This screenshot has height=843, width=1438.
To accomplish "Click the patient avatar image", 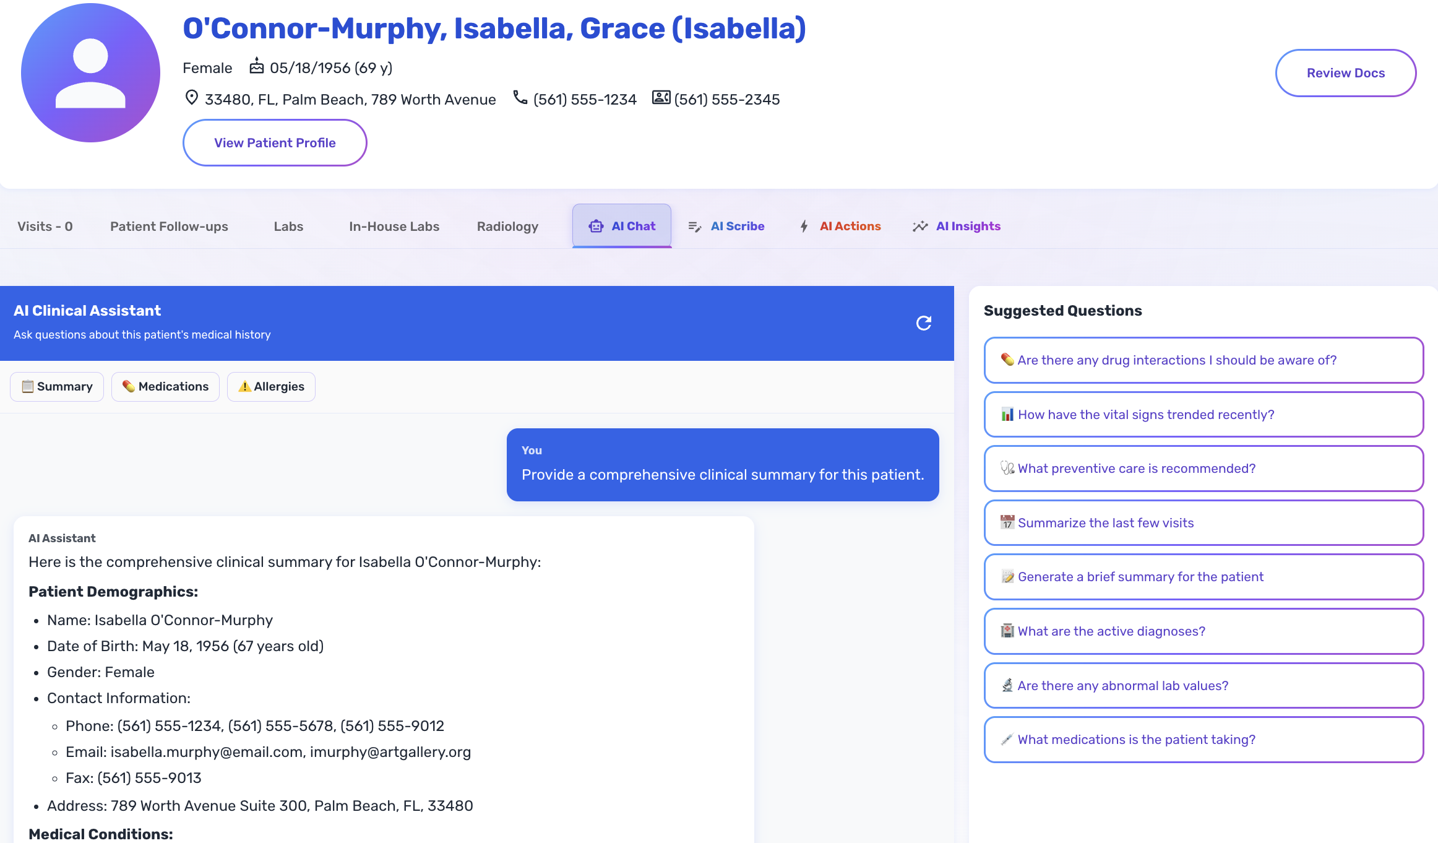I will point(90,73).
